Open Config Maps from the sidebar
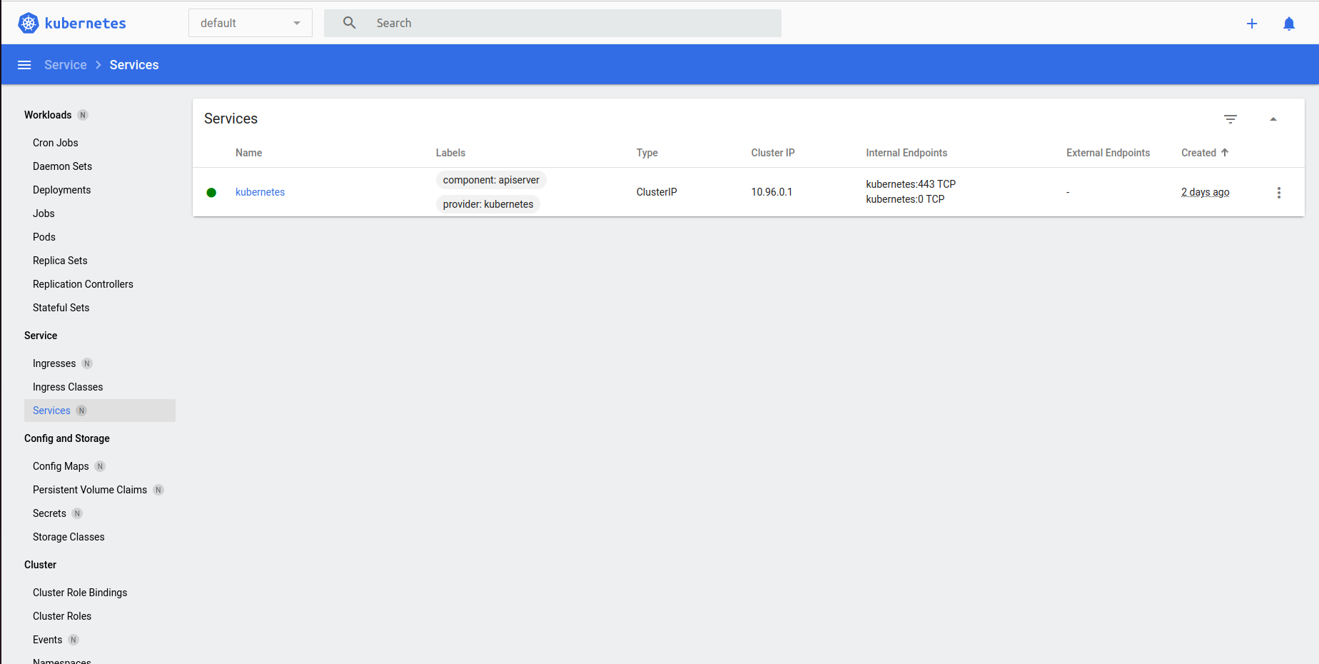This screenshot has height=664, width=1319. click(x=61, y=466)
